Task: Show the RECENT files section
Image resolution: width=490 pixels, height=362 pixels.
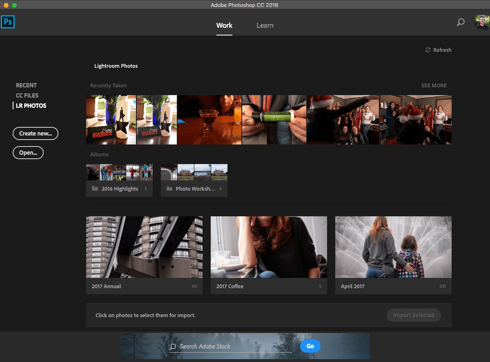Action: point(27,85)
